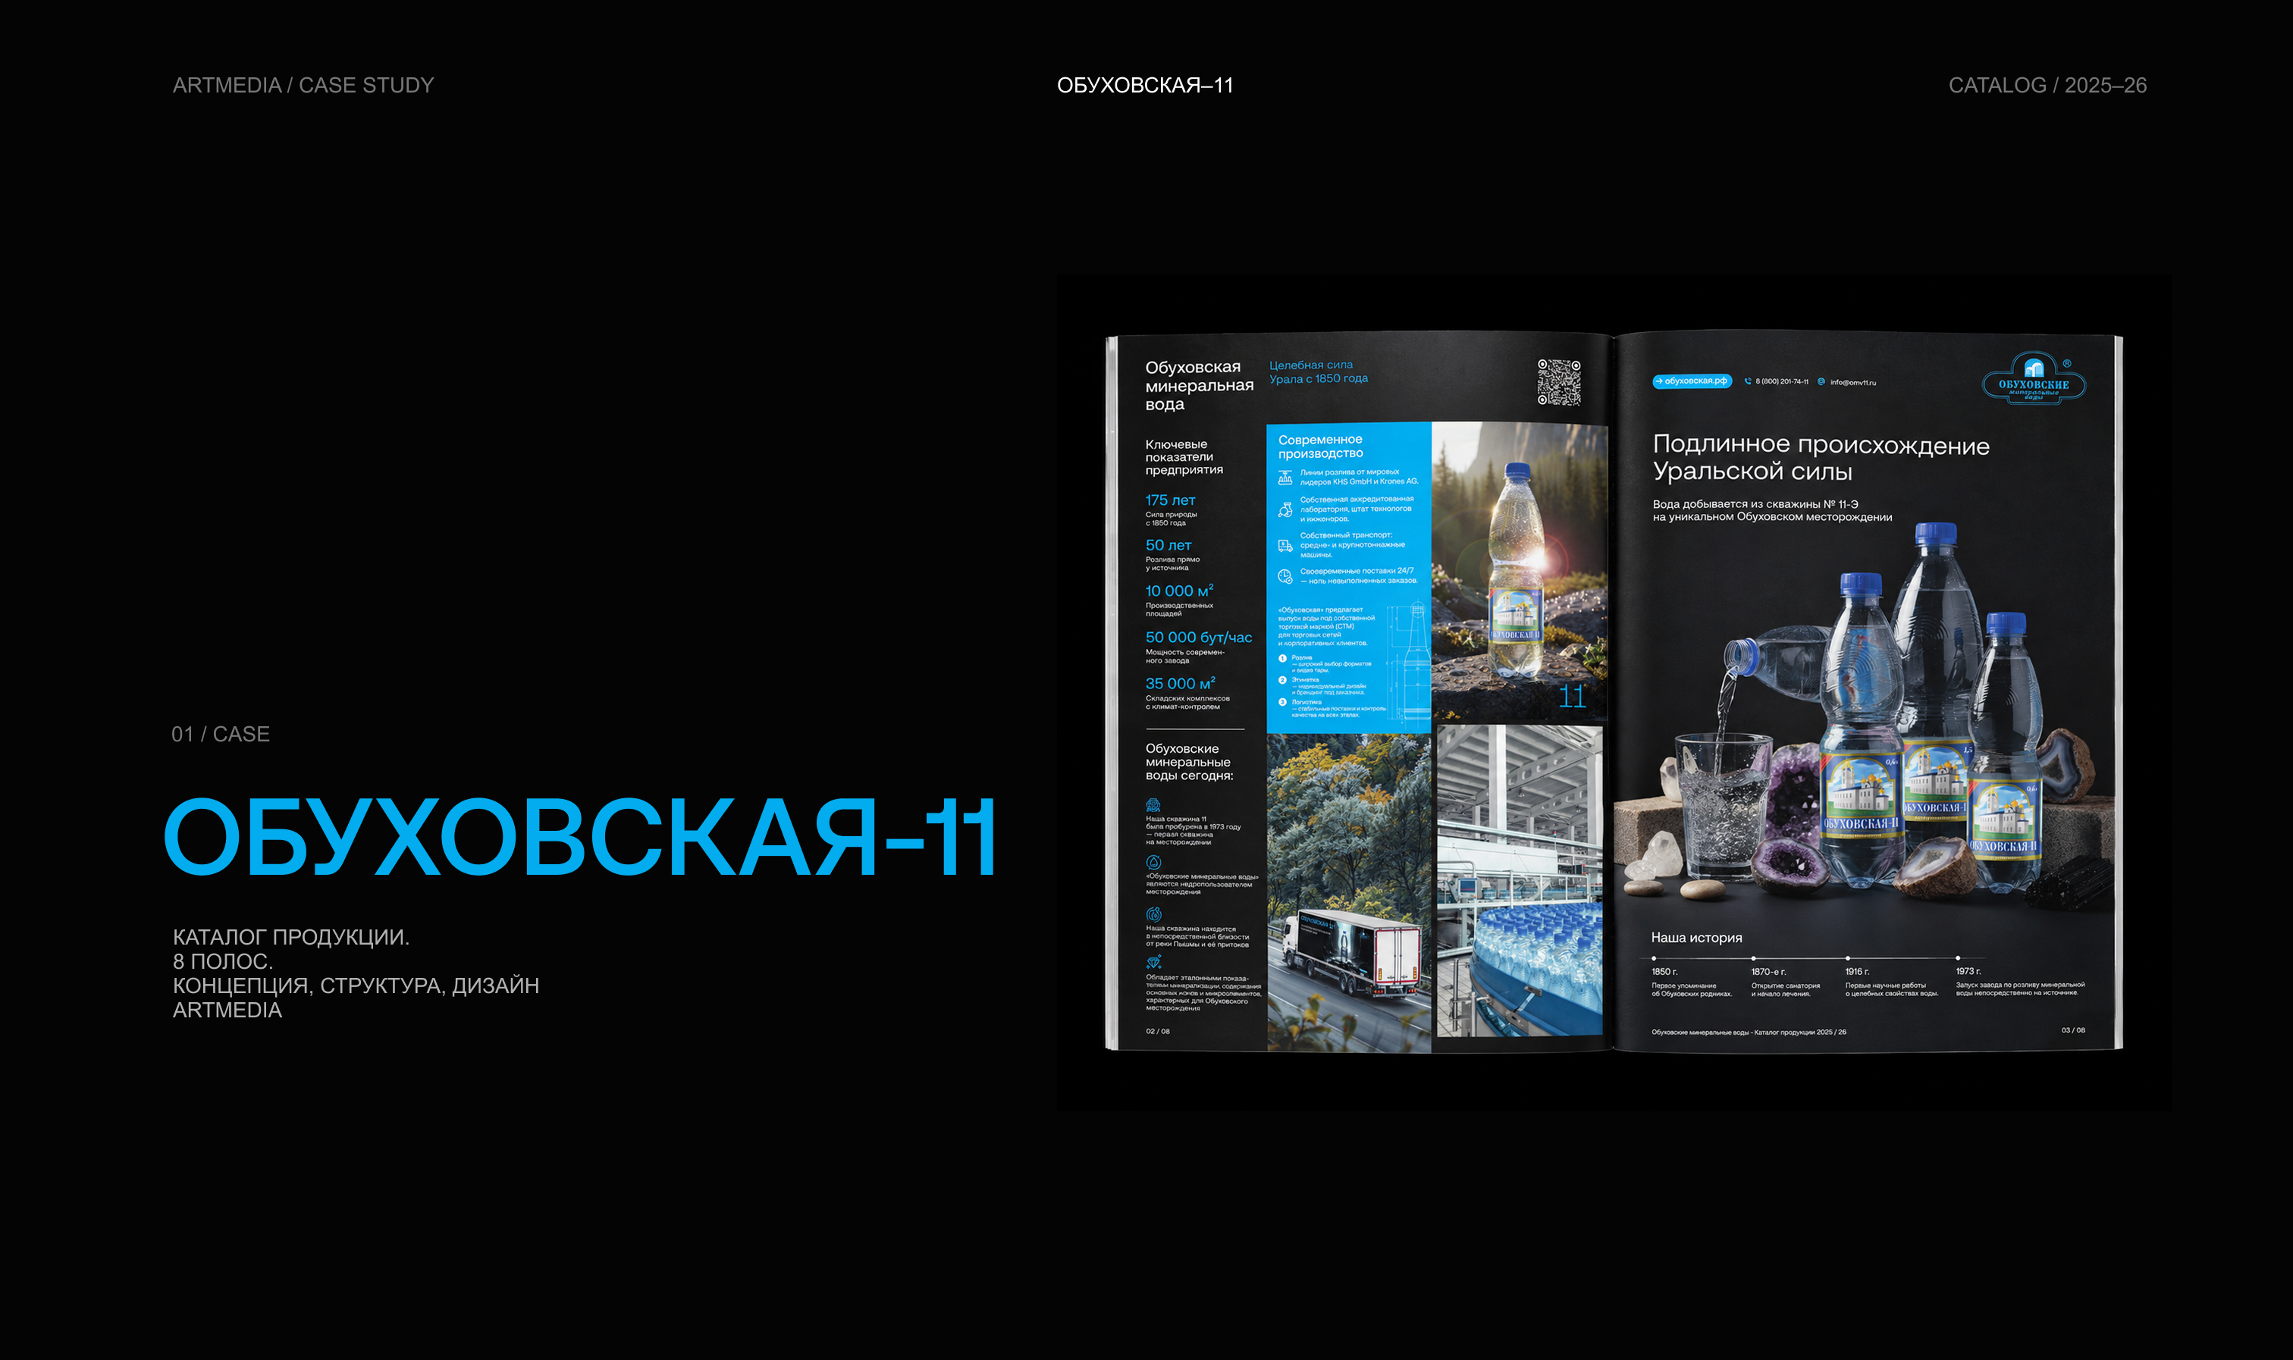Click the large blue ОБУХОВСКАЯ-11 title
2293x1360 pixels.
pos(579,836)
